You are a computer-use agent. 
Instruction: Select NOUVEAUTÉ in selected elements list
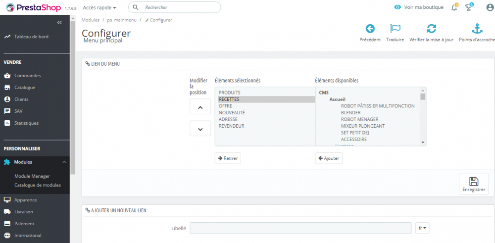(232, 112)
